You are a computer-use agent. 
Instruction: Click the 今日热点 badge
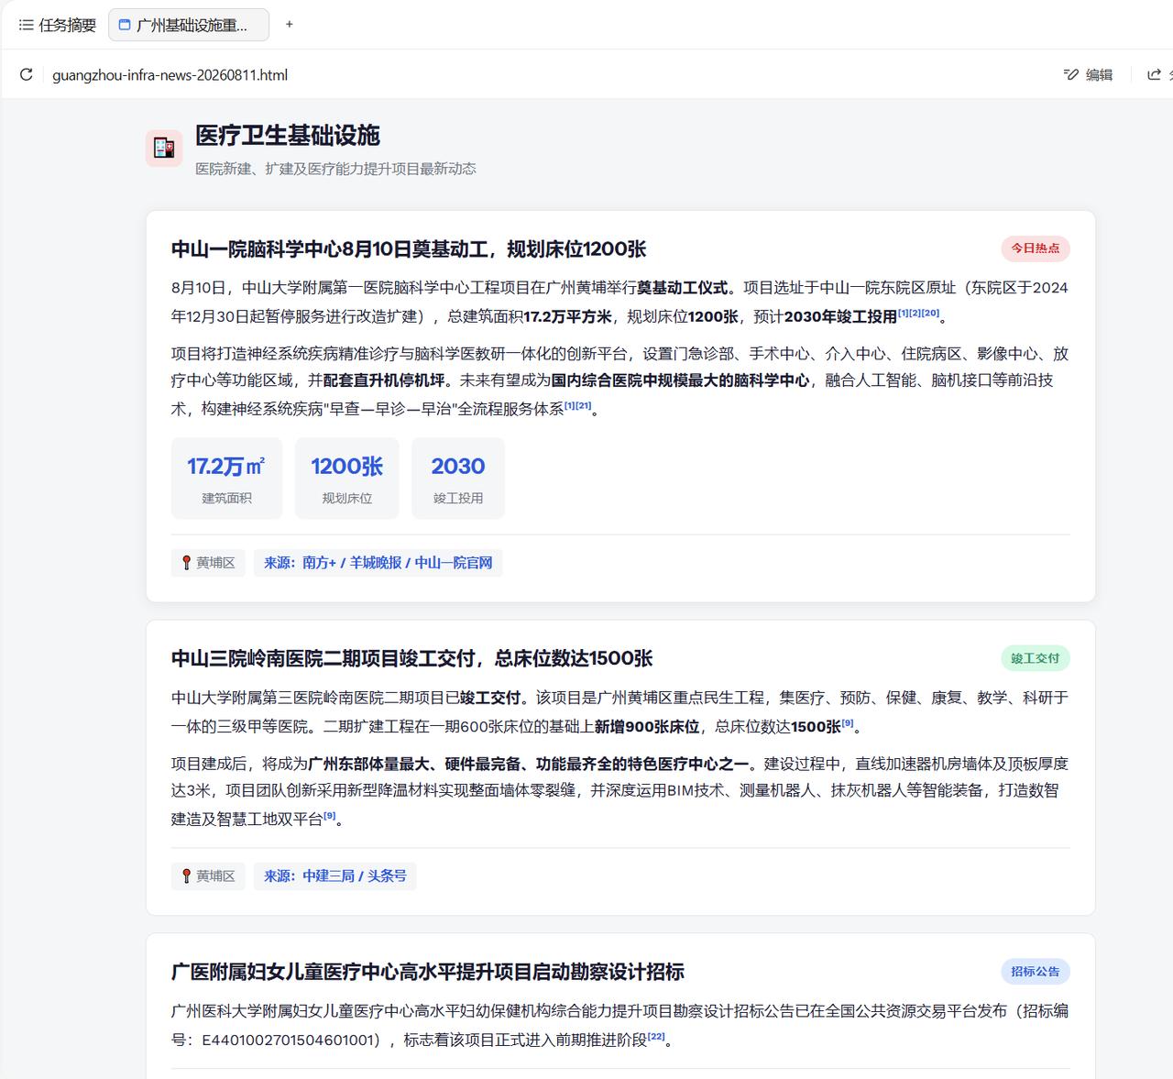click(x=1036, y=248)
